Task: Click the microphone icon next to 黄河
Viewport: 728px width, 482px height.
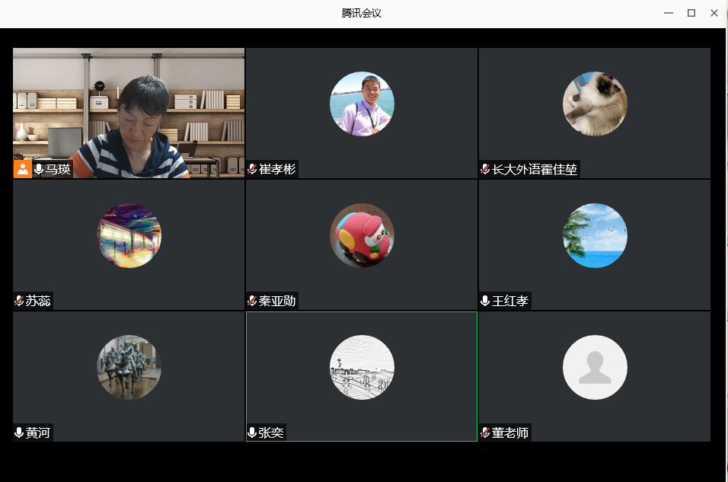Action: 19,433
